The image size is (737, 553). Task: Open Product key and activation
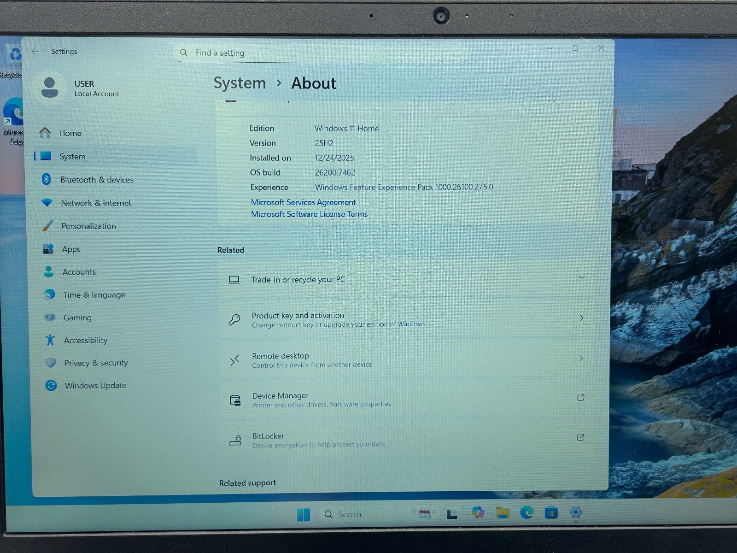[x=407, y=319]
